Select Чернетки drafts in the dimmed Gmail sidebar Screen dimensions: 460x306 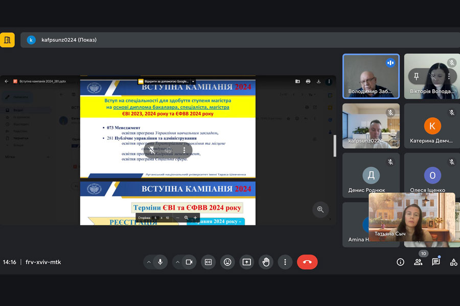(21, 138)
